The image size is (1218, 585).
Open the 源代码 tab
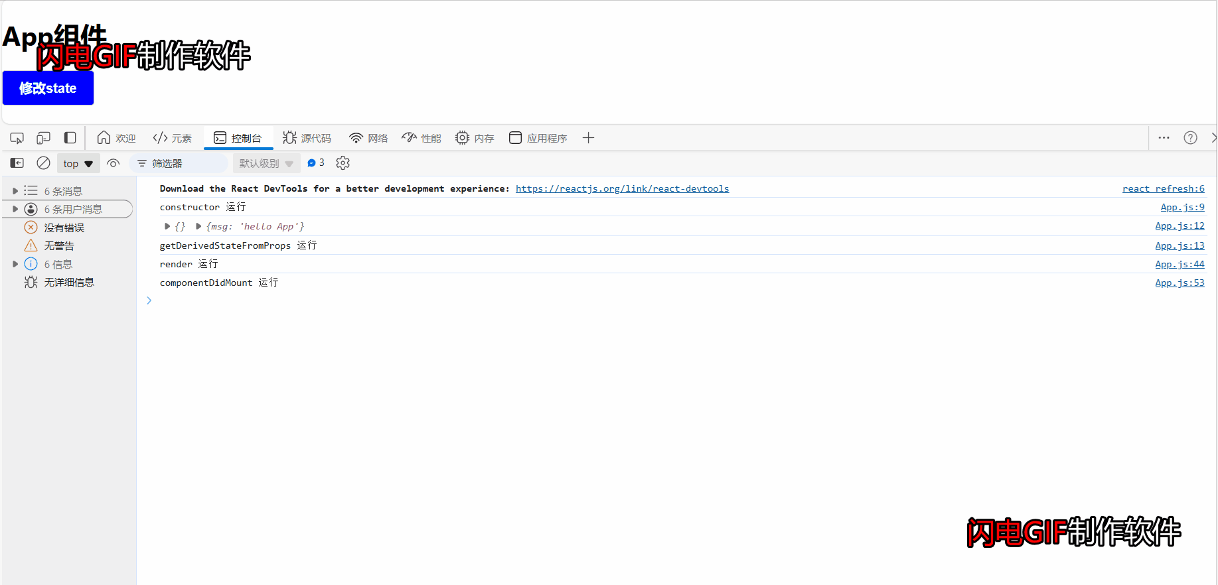307,138
